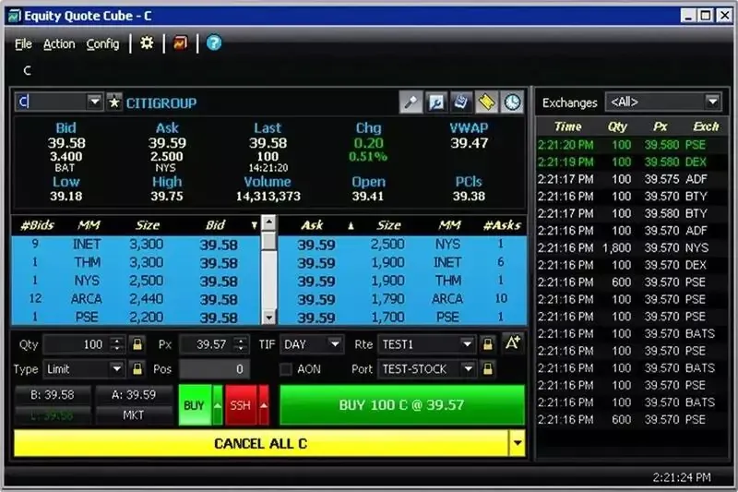Select the INET 3,300 bid row

pyautogui.click(x=136, y=245)
